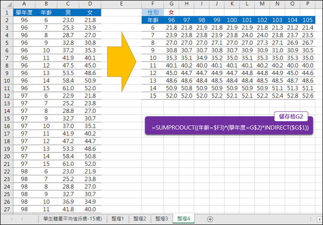This screenshot has height=225, width=323.
Task: Click year header 96 in cell G2
Action: [172, 20]
